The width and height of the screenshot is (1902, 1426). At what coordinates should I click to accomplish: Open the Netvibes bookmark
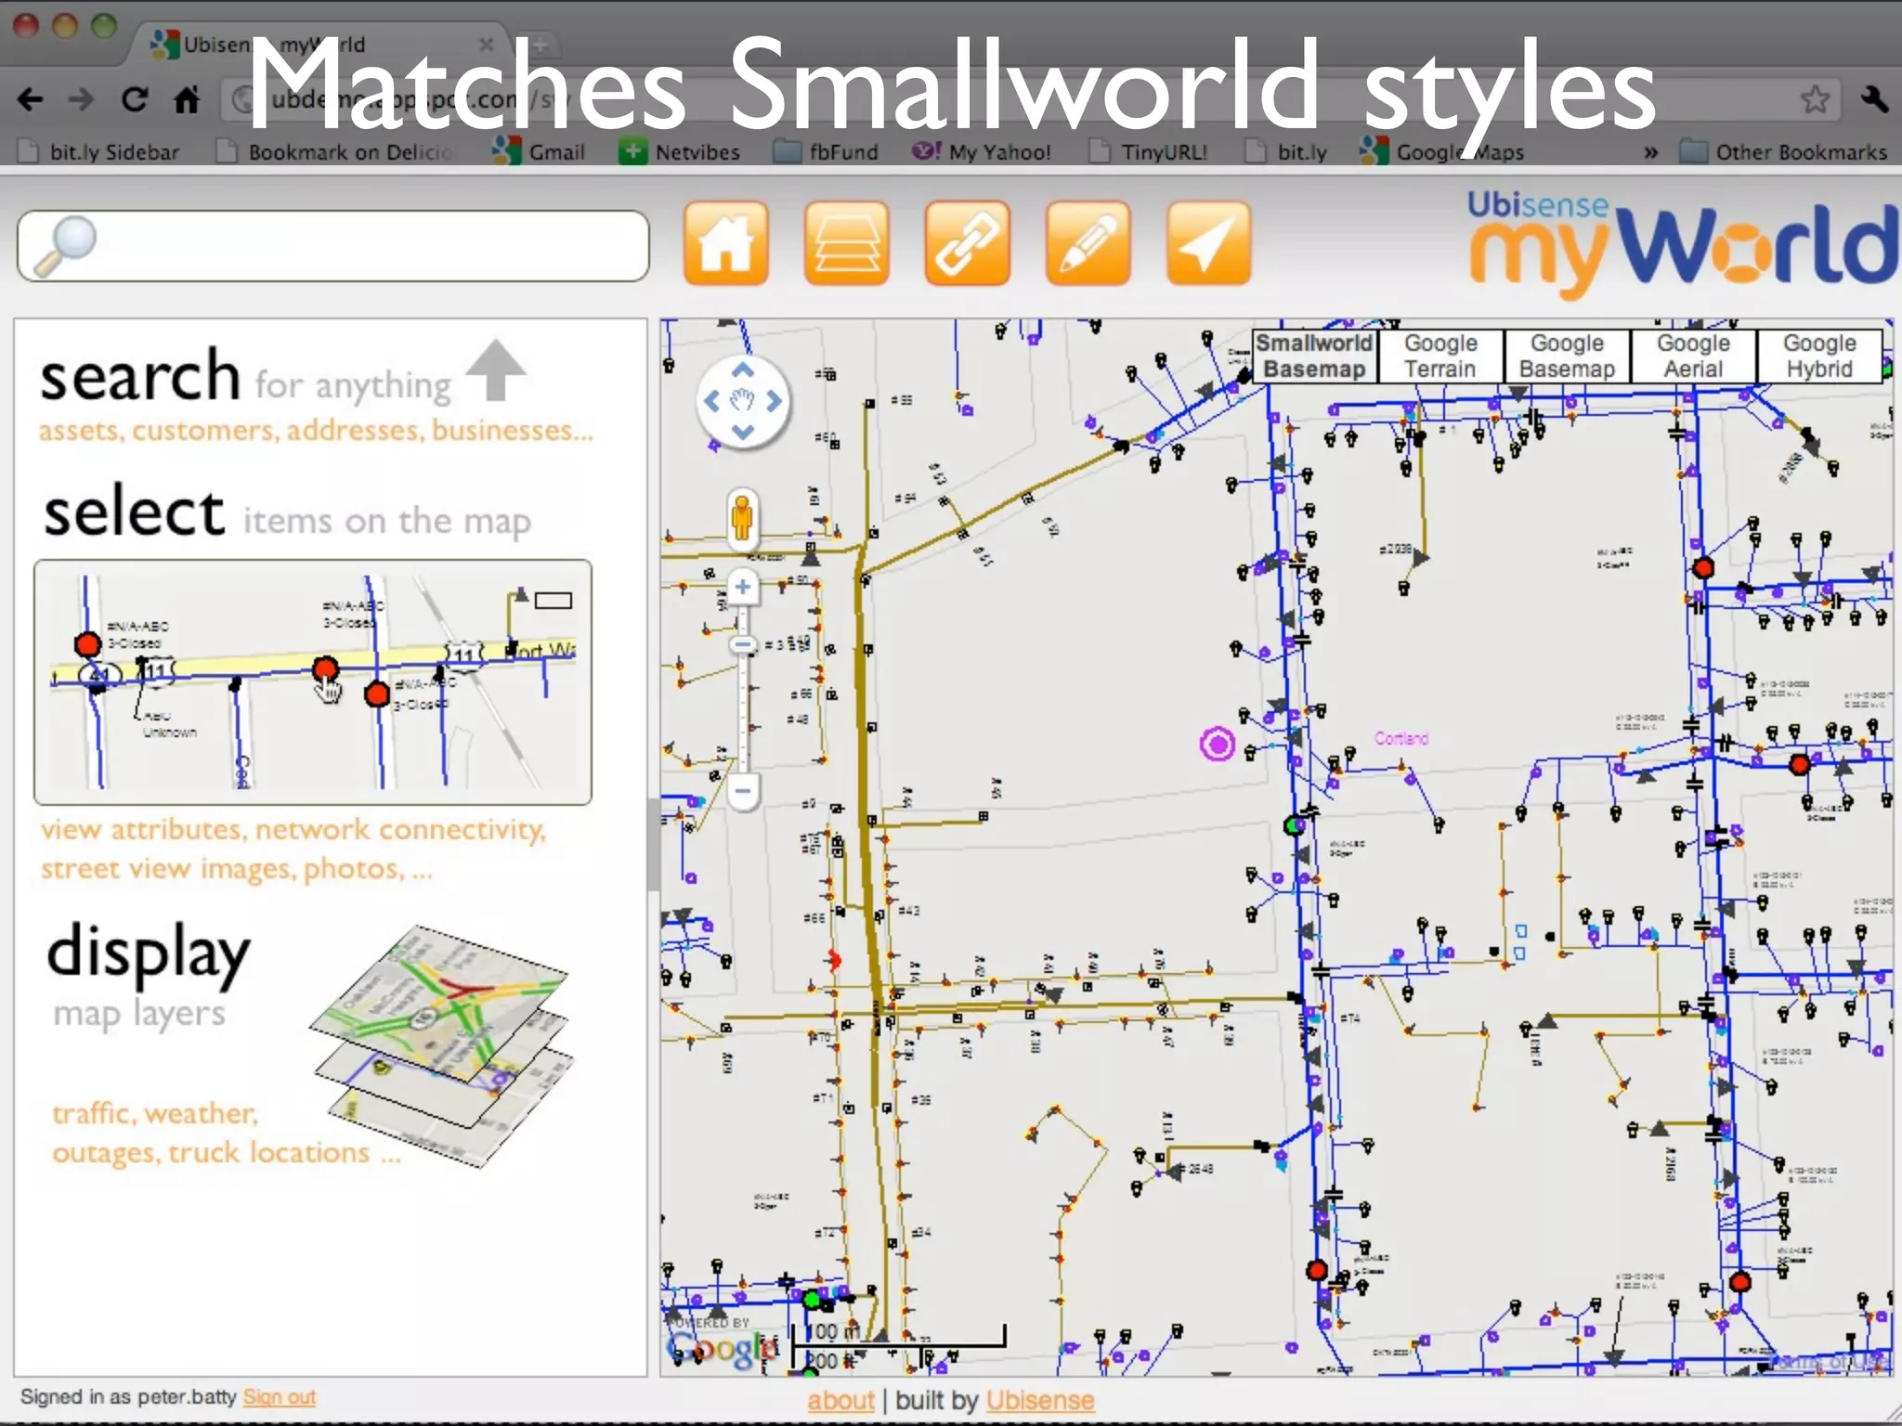click(680, 151)
